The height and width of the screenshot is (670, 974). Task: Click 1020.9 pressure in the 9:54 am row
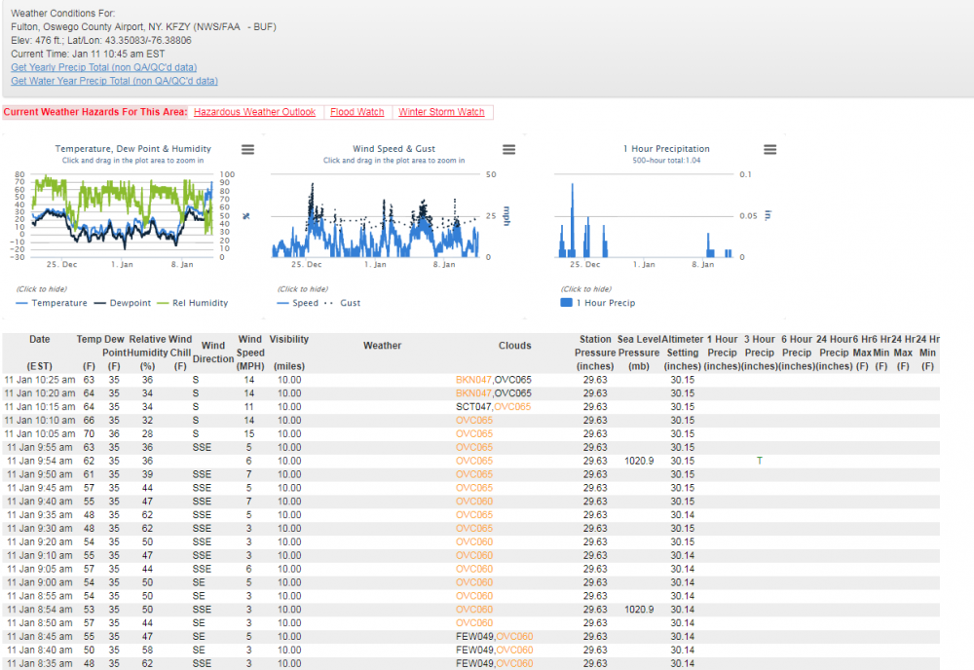tap(639, 462)
